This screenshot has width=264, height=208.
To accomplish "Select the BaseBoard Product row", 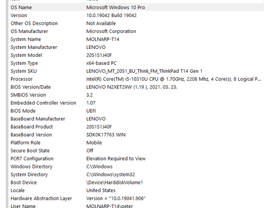I will click(x=137, y=127).
